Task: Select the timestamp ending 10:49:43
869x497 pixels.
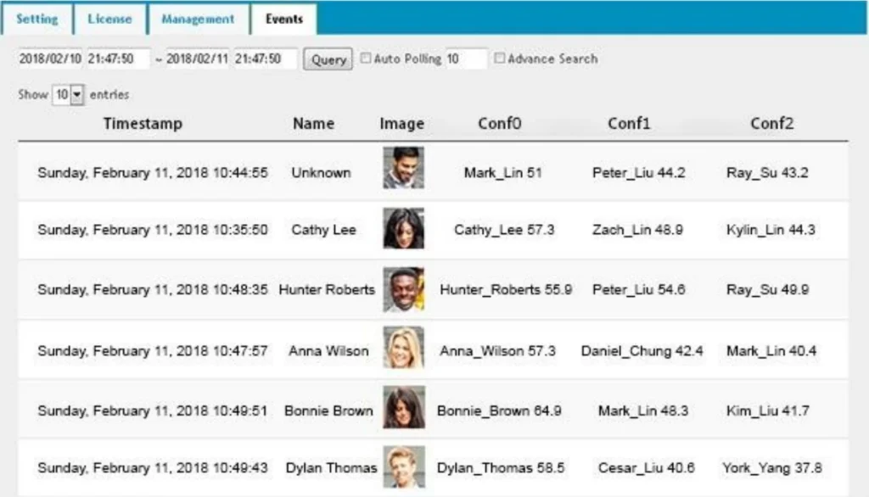Action: [153, 468]
